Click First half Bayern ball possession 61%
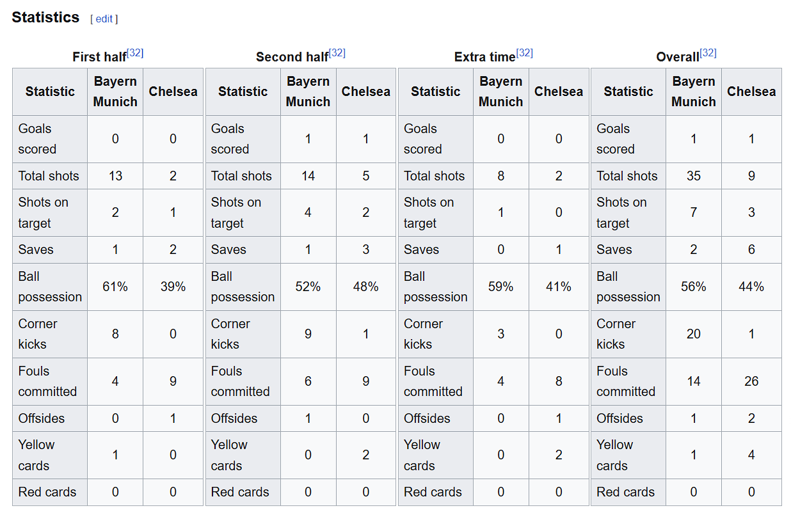 [x=115, y=287]
